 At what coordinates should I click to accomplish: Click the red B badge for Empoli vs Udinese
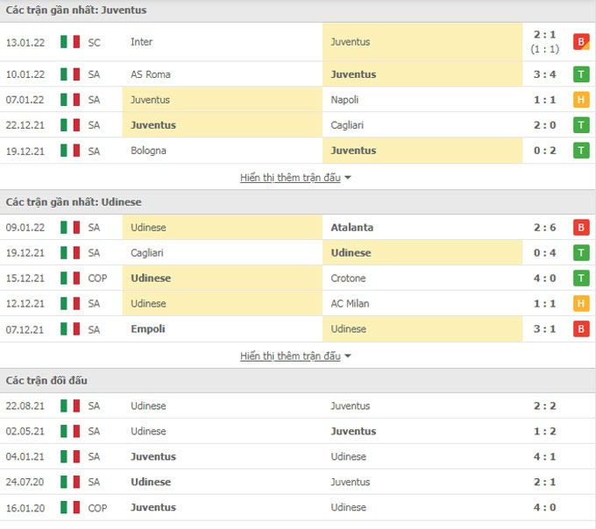580,329
